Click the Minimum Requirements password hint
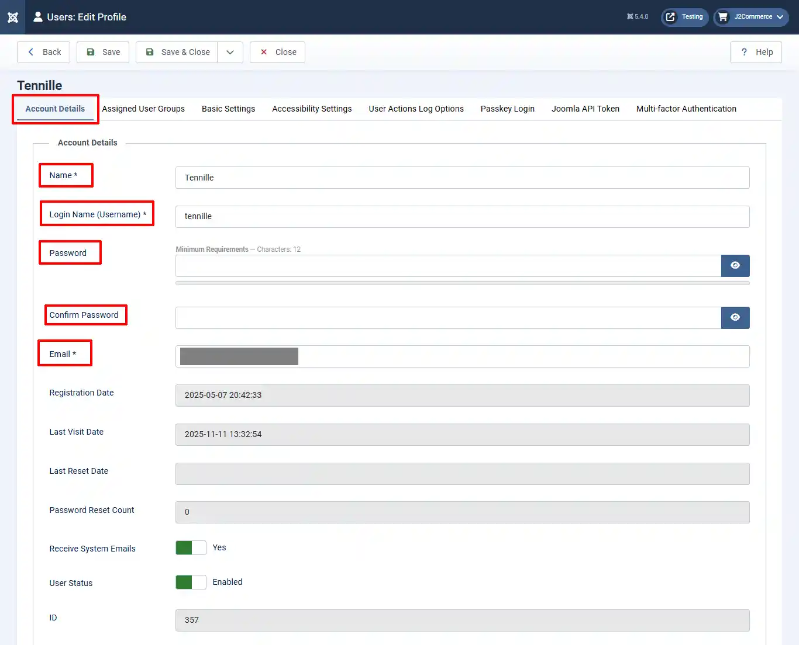Viewport: 799px width, 645px height. [238, 249]
